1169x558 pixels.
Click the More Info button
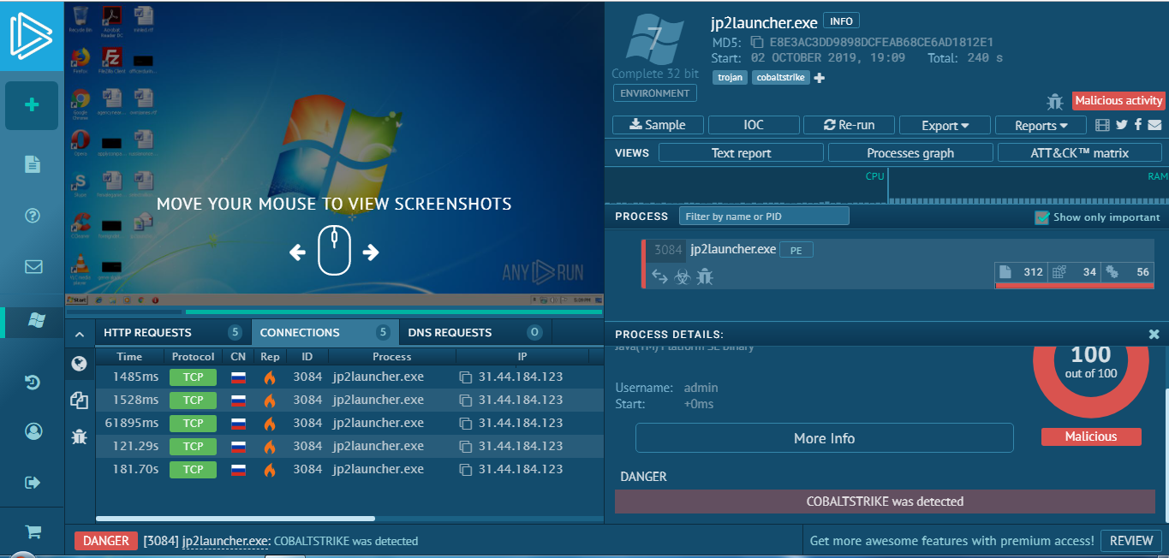(x=824, y=438)
